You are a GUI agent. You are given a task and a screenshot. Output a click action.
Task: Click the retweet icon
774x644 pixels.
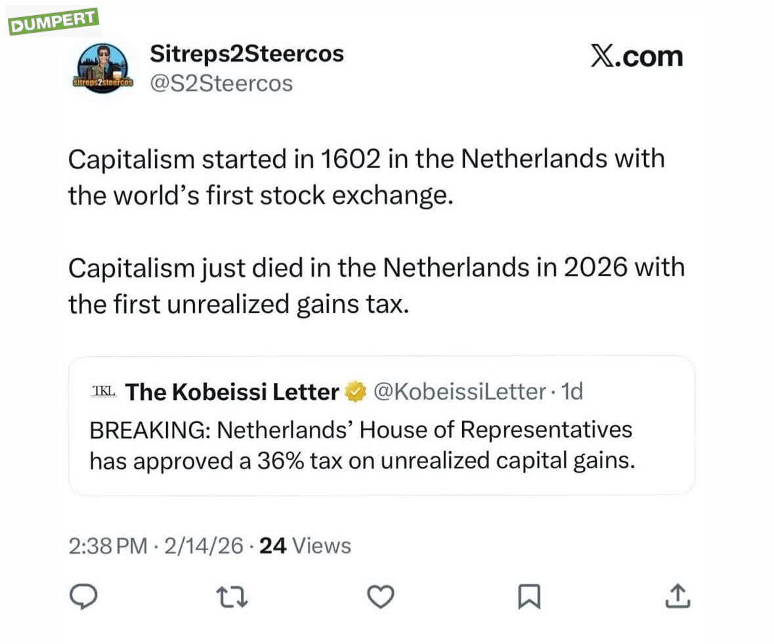point(232,597)
